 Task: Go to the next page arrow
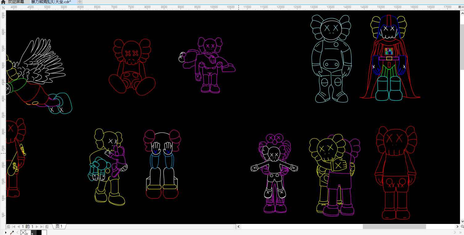click(37, 227)
